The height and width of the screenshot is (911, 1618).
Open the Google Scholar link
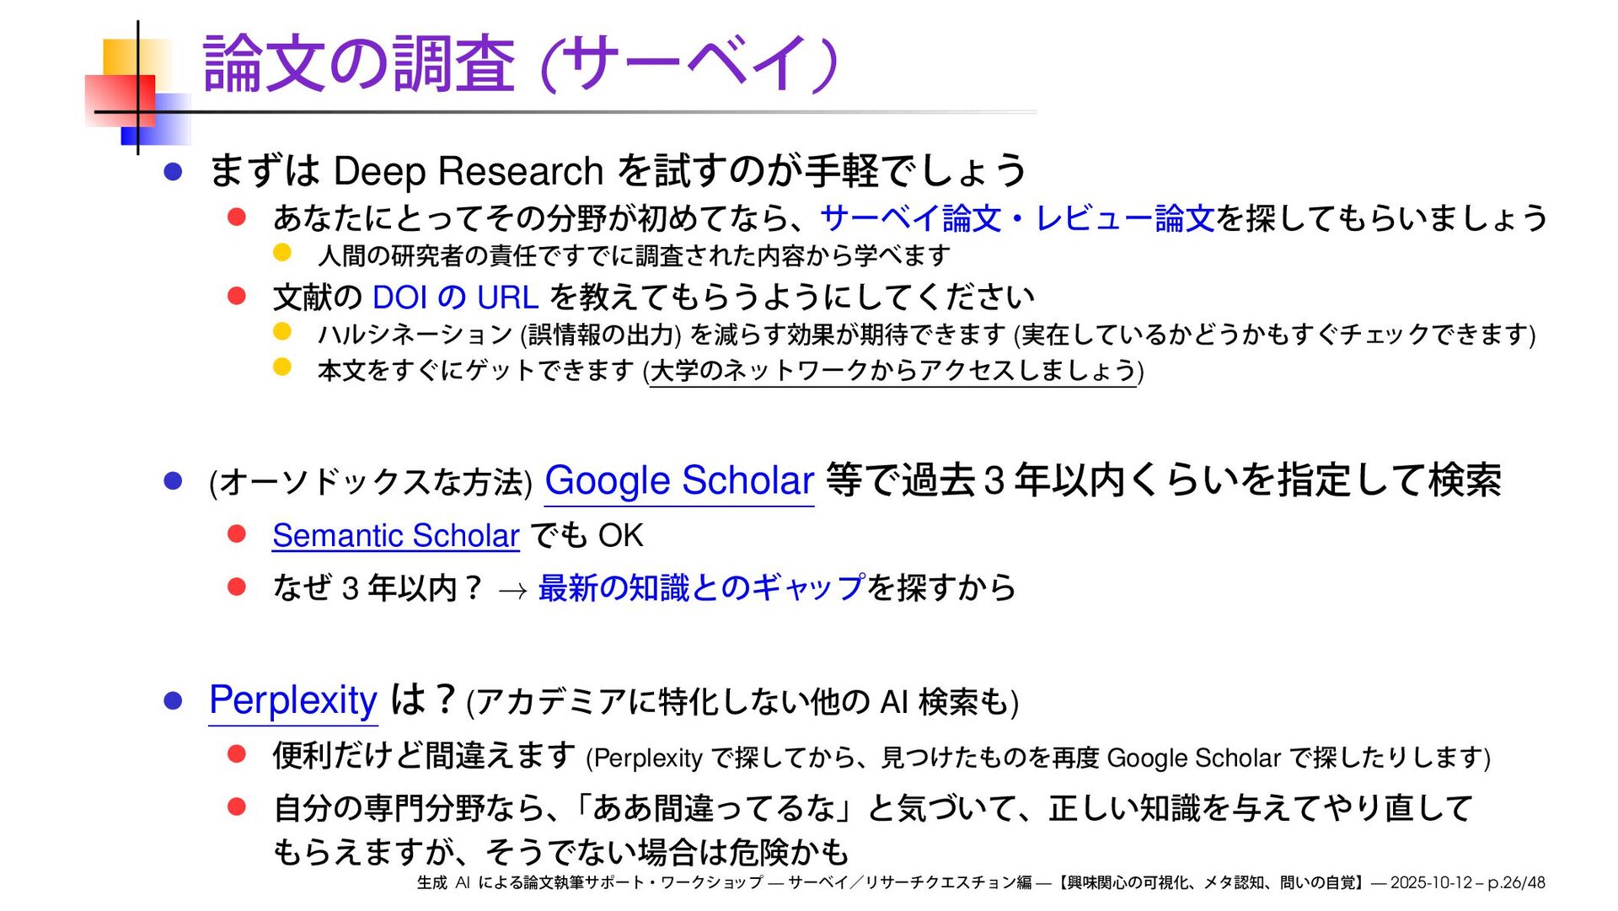click(679, 481)
